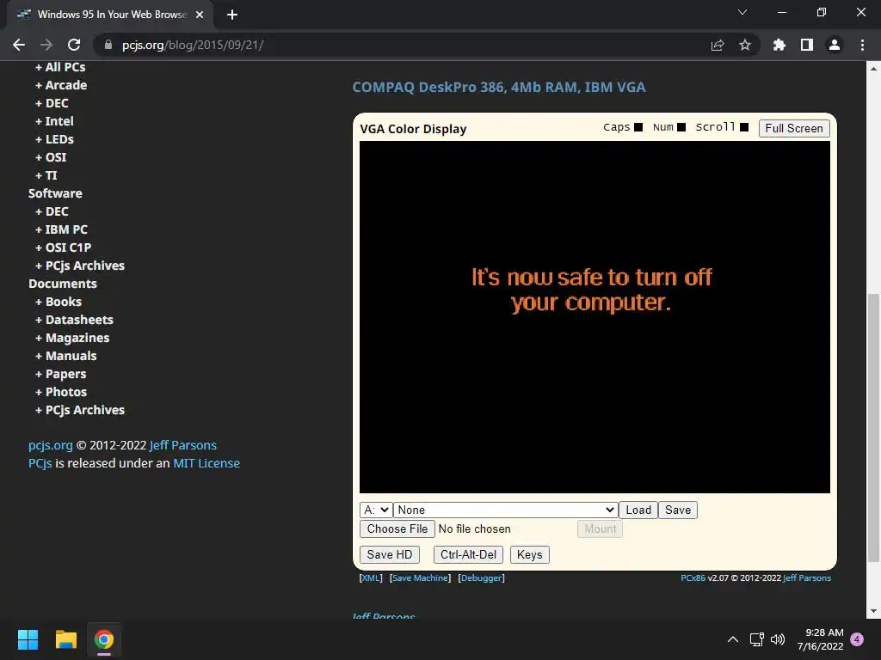Share this page via share icon
Image resolution: width=881 pixels, height=660 pixels.
(718, 45)
